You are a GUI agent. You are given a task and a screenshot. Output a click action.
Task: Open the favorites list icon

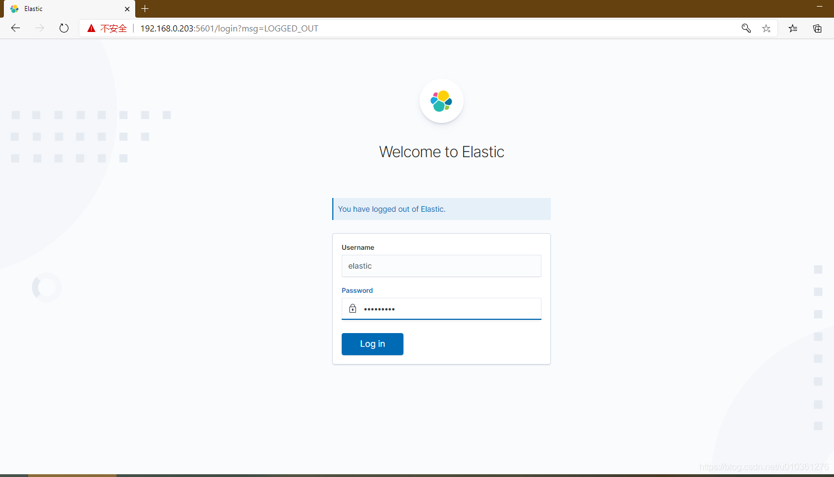(793, 28)
